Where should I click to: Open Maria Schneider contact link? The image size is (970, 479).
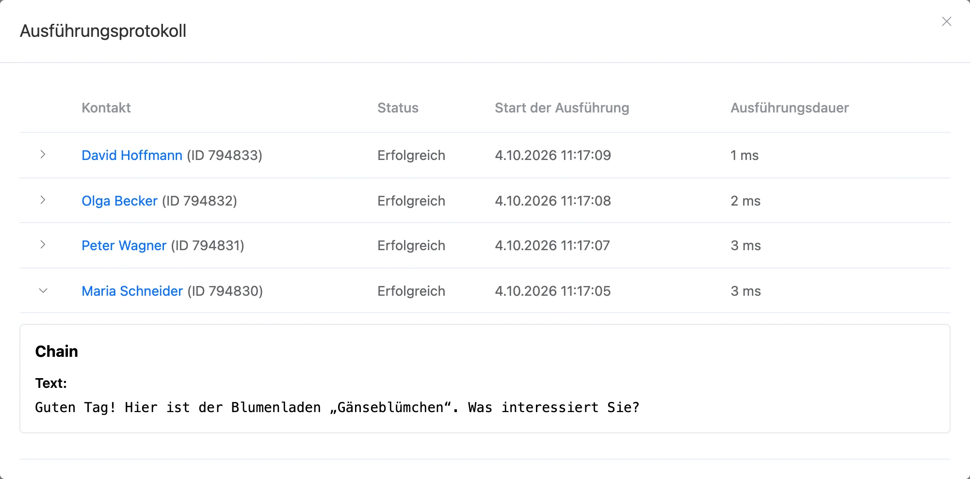(132, 291)
